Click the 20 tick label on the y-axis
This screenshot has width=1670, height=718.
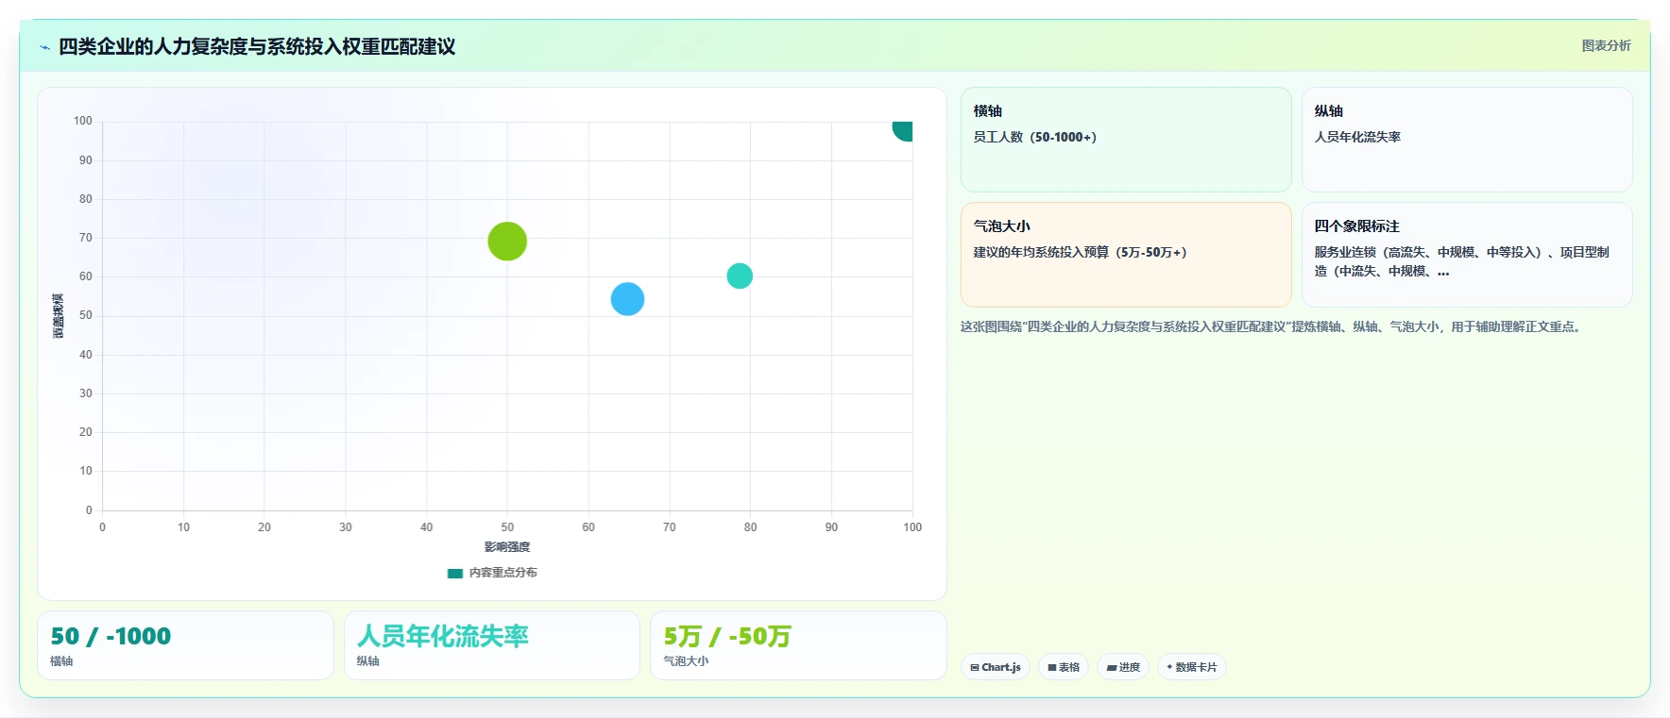tap(86, 432)
